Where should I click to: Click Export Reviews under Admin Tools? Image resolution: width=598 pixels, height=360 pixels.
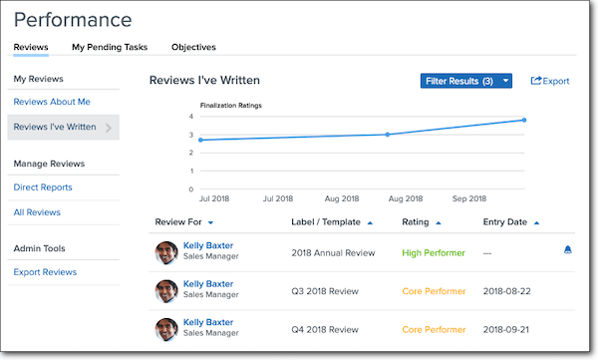(x=45, y=272)
